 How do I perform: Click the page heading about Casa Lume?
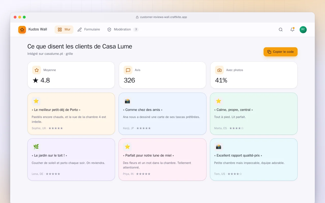click(80, 46)
